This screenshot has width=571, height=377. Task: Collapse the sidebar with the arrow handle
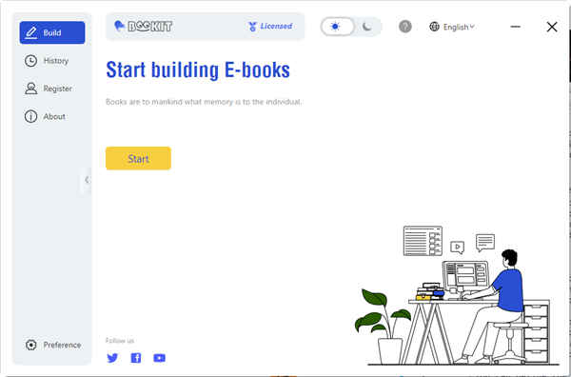(87, 180)
